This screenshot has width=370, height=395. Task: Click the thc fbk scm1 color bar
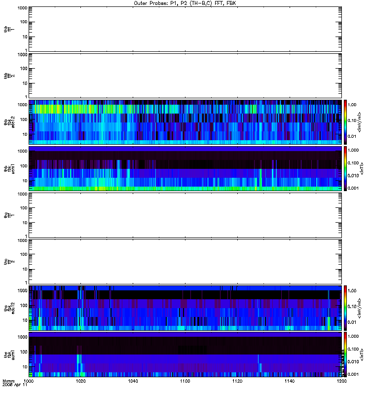pyautogui.click(x=345, y=355)
